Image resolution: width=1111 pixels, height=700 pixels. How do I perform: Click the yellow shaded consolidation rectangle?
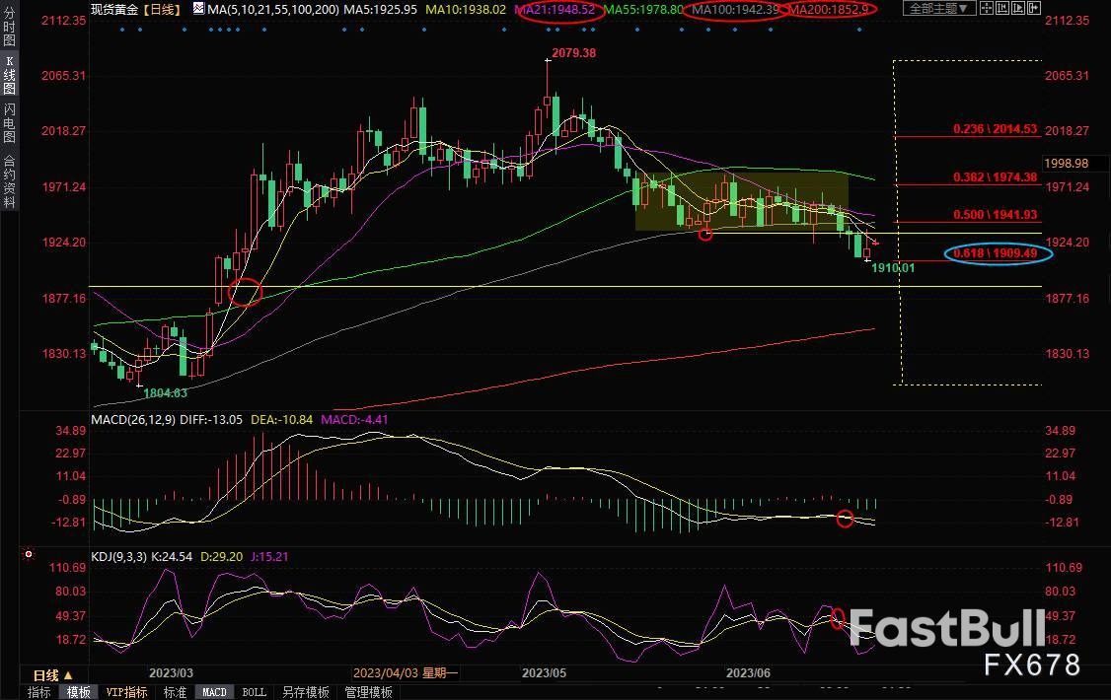click(742, 202)
